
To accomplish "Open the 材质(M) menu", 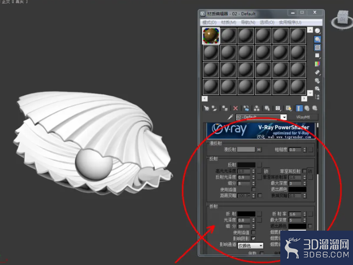I will tap(228, 22).
